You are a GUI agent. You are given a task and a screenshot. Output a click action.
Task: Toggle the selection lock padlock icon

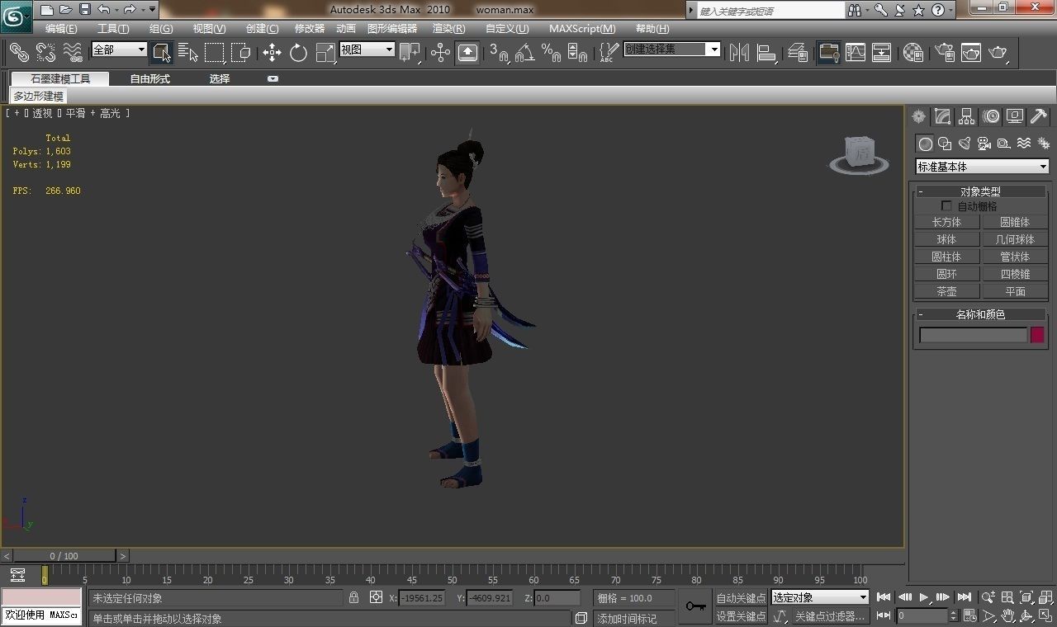point(353,597)
